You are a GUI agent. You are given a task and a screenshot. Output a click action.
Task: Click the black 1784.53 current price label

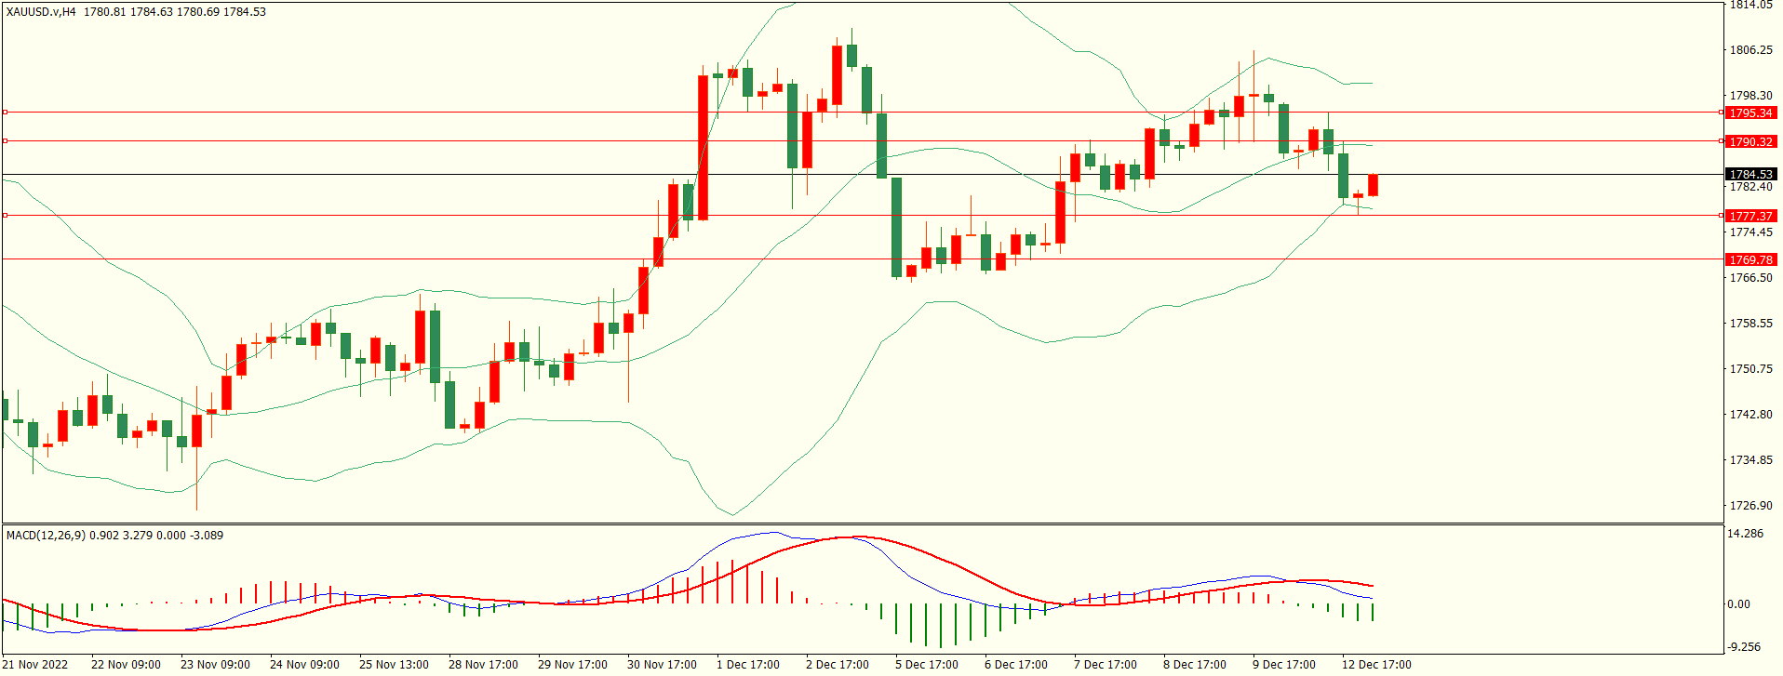pyautogui.click(x=1750, y=175)
